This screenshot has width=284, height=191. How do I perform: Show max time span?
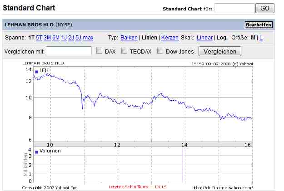tap(88, 38)
